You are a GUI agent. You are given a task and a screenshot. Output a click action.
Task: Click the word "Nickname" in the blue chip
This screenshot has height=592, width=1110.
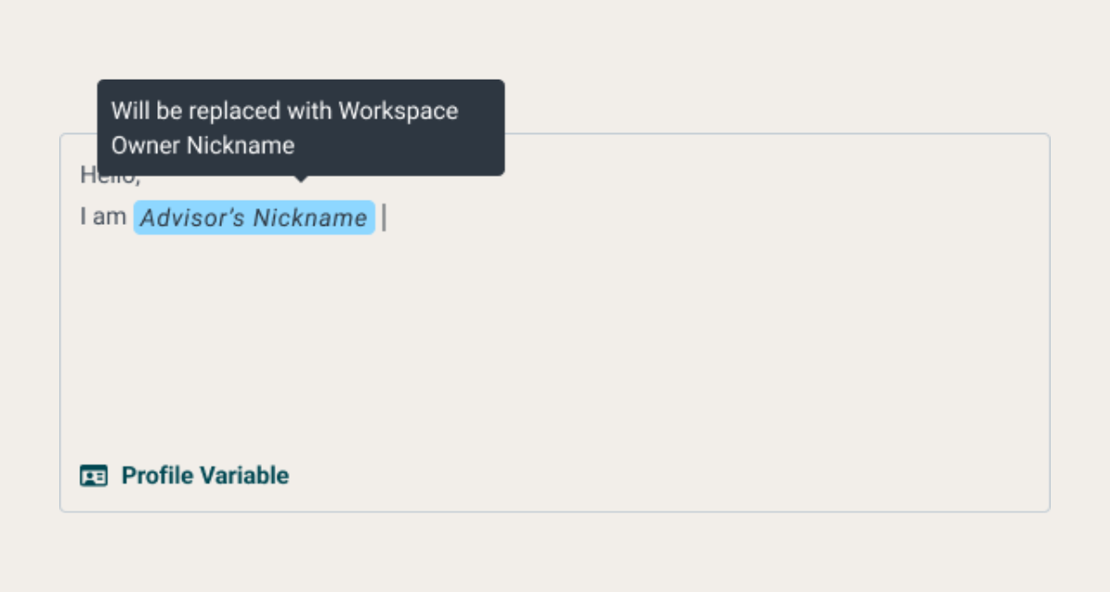tap(310, 218)
